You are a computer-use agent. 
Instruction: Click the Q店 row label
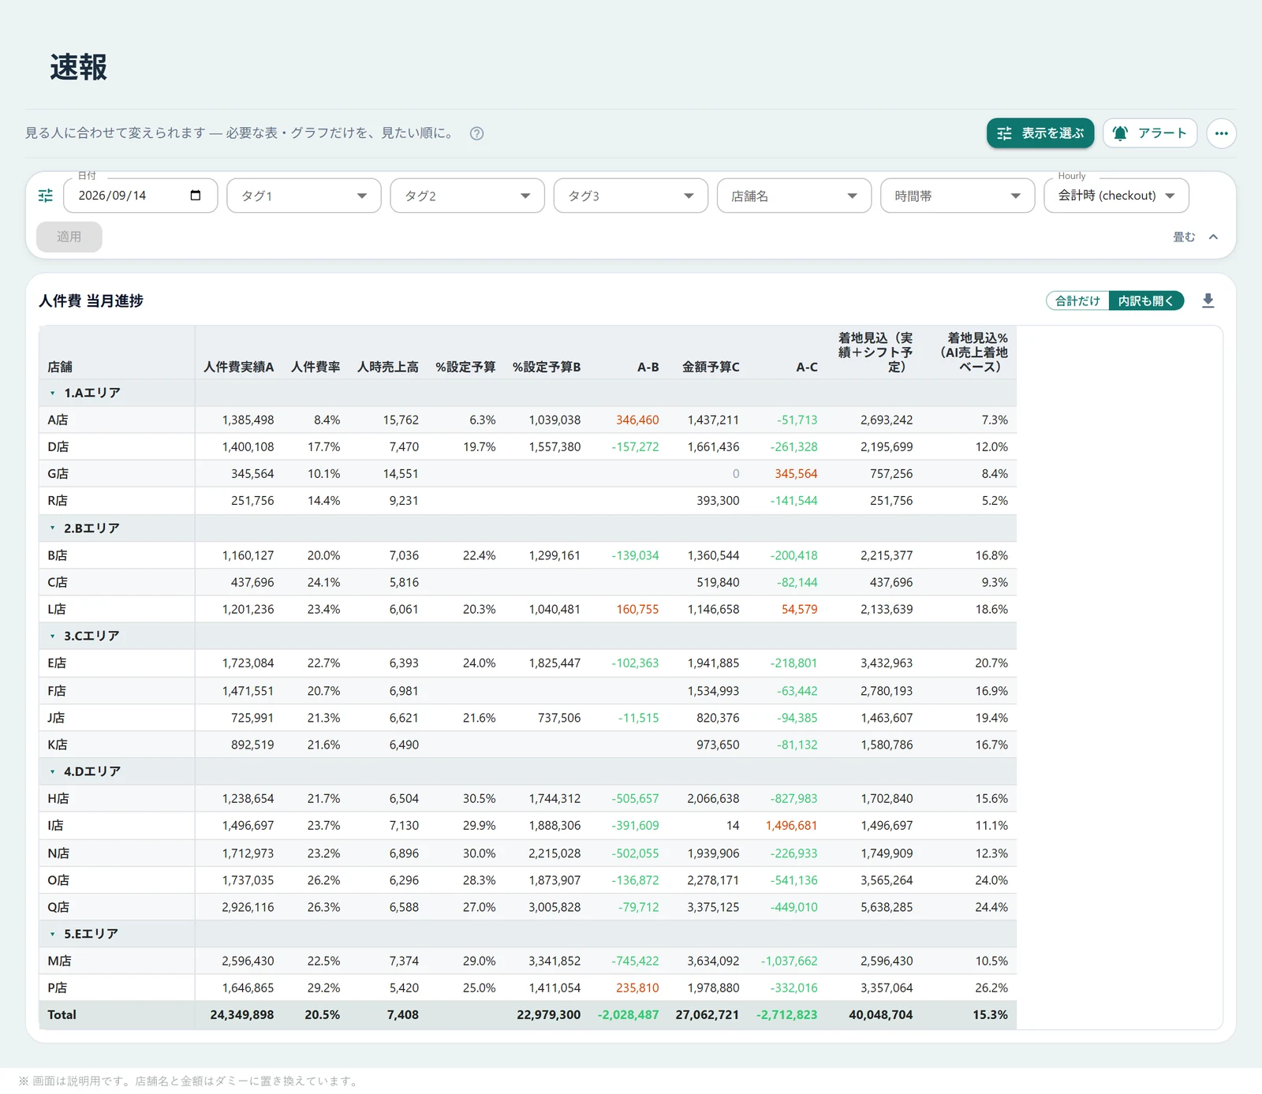[58, 907]
